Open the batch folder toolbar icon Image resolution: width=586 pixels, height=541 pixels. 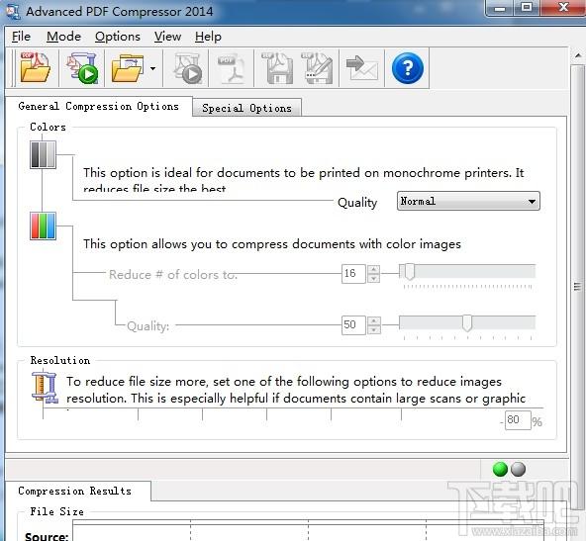(128, 68)
